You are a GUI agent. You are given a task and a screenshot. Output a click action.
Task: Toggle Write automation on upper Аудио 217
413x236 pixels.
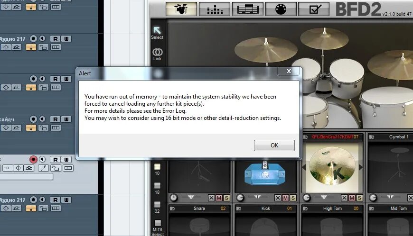tap(66, 39)
